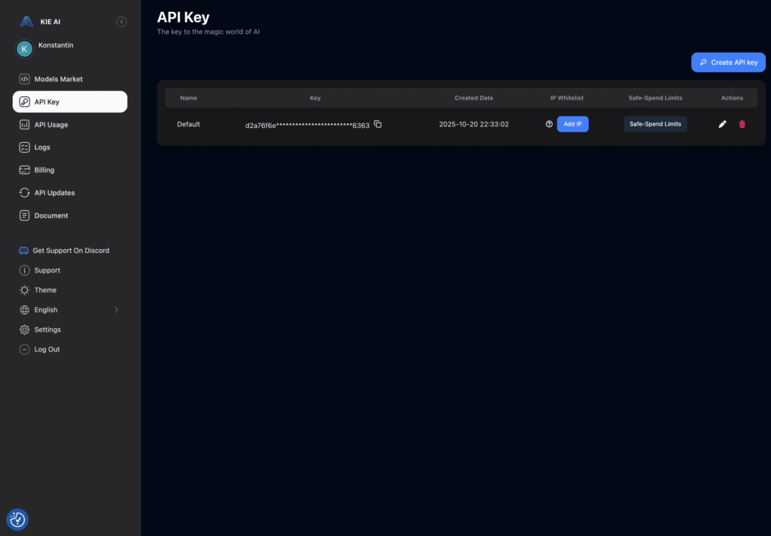Click the IP Whitelist help question icon
Screen dimensions: 771x536
[x=549, y=124]
